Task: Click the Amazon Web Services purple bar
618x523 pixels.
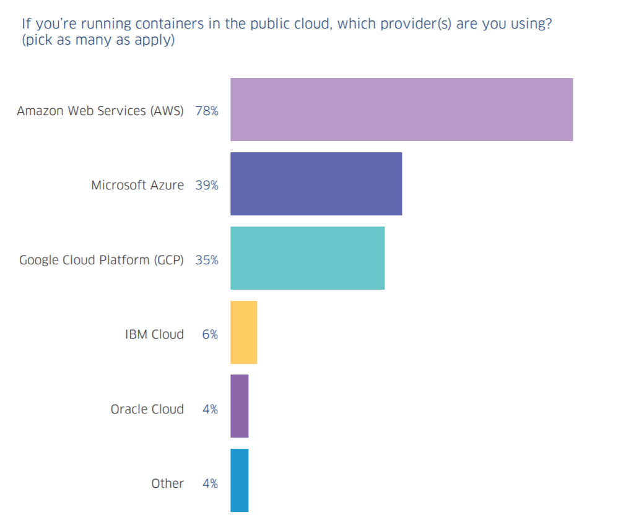Action: click(401, 110)
